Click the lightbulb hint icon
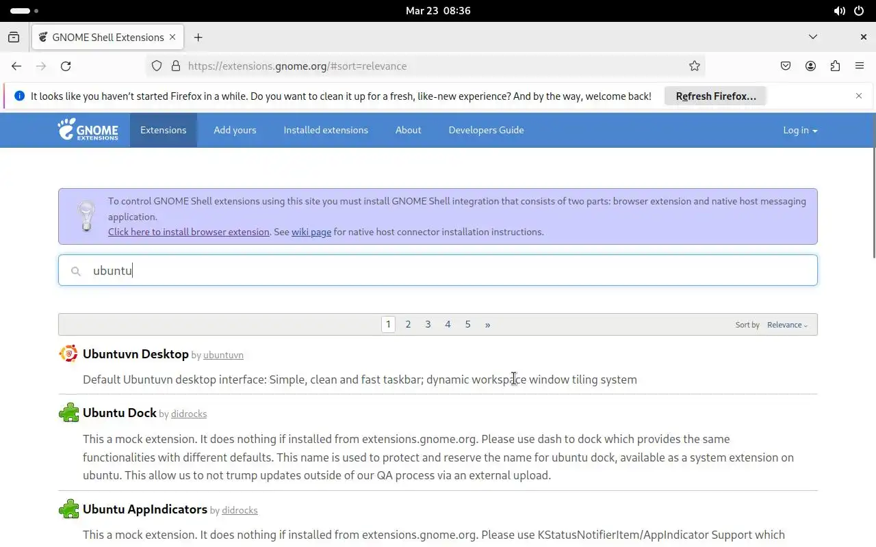Image resolution: width=876 pixels, height=547 pixels. pyautogui.click(x=86, y=216)
